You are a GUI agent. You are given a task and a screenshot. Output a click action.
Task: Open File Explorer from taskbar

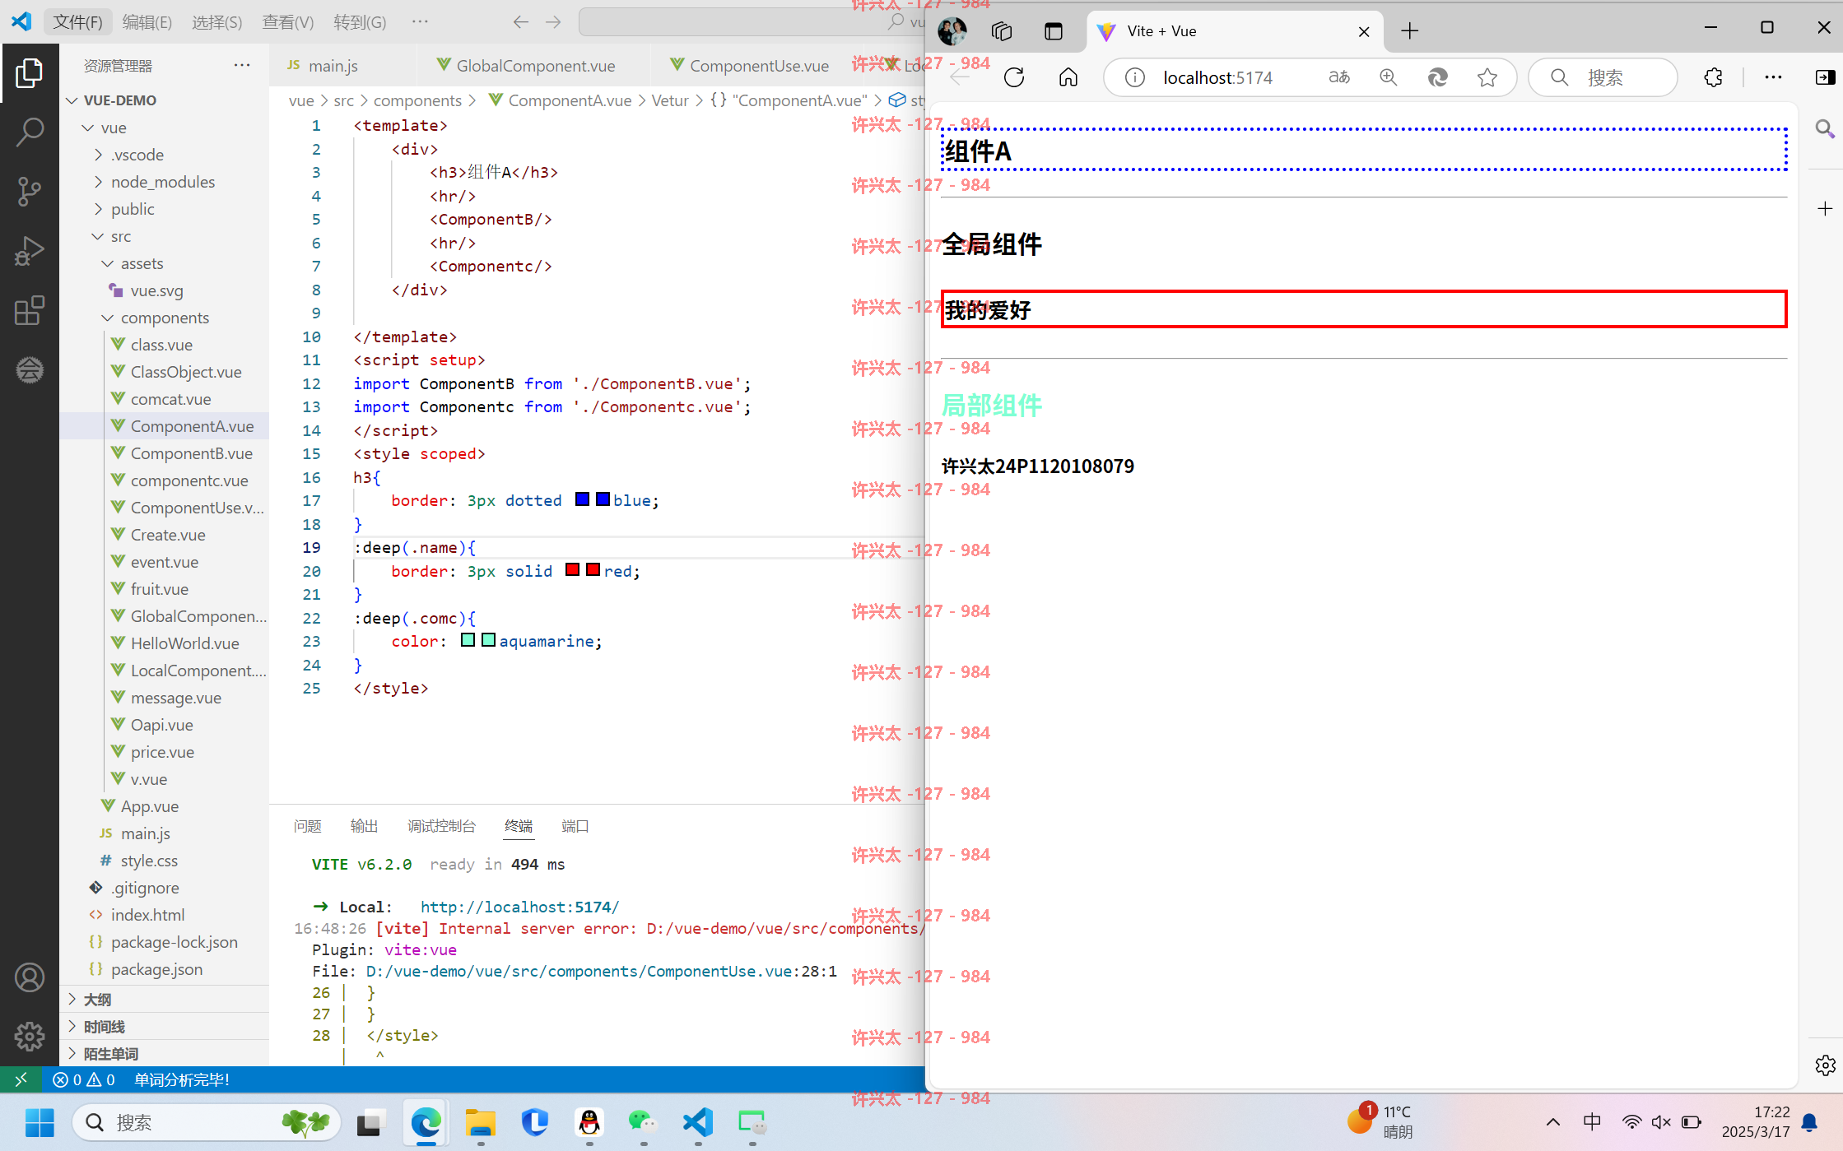(x=480, y=1123)
